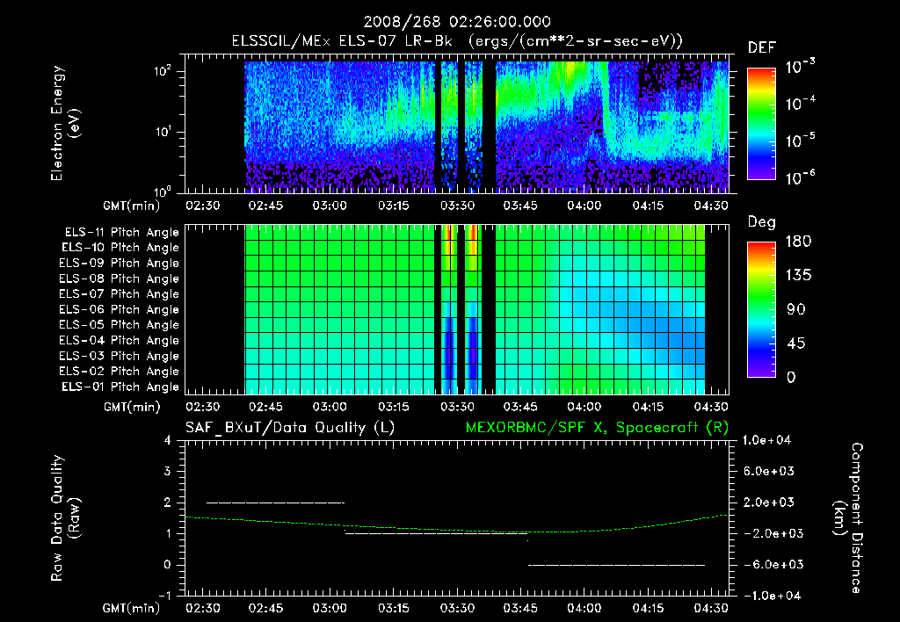
Task: Click the SAF_BXuT/Data Quality (L) title
Action: (290, 428)
